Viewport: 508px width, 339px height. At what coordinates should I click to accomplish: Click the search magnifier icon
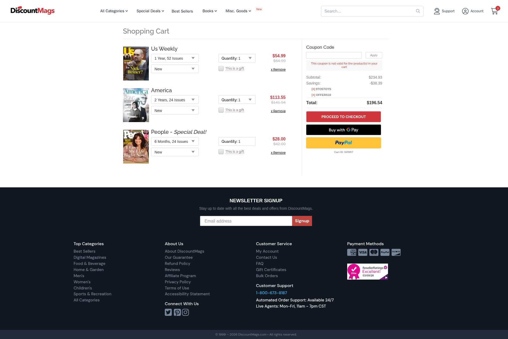pos(418,11)
